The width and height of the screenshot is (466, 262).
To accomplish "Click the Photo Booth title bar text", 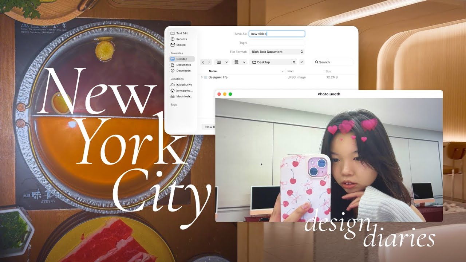I will click(x=329, y=94).
